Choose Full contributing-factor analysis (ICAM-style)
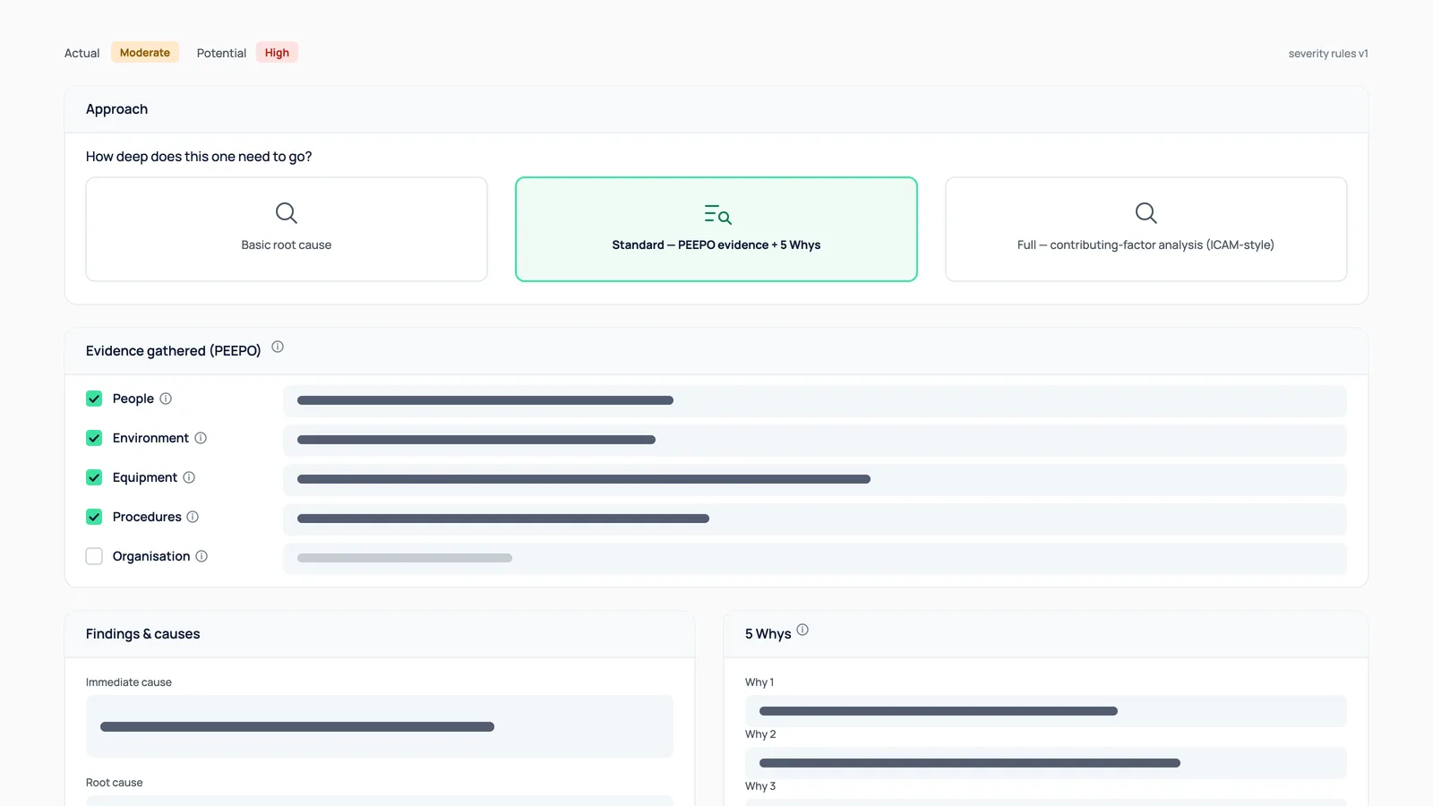The height and width of the screenshot is (806, 1433). (1146, 229)
